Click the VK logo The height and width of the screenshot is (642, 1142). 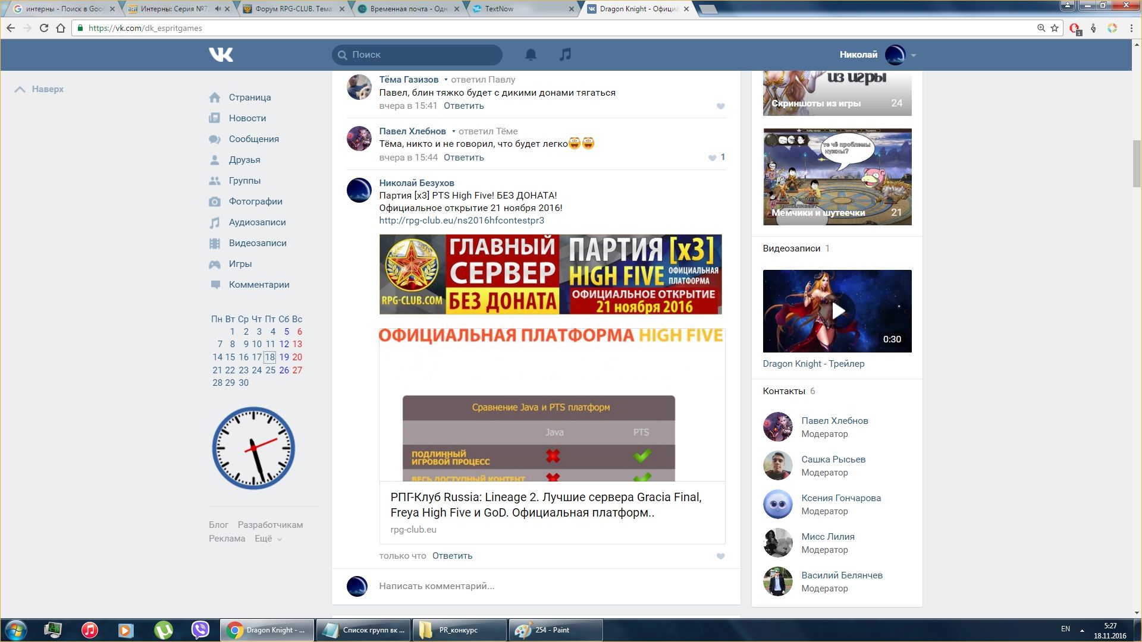click(x=221, y=55)
